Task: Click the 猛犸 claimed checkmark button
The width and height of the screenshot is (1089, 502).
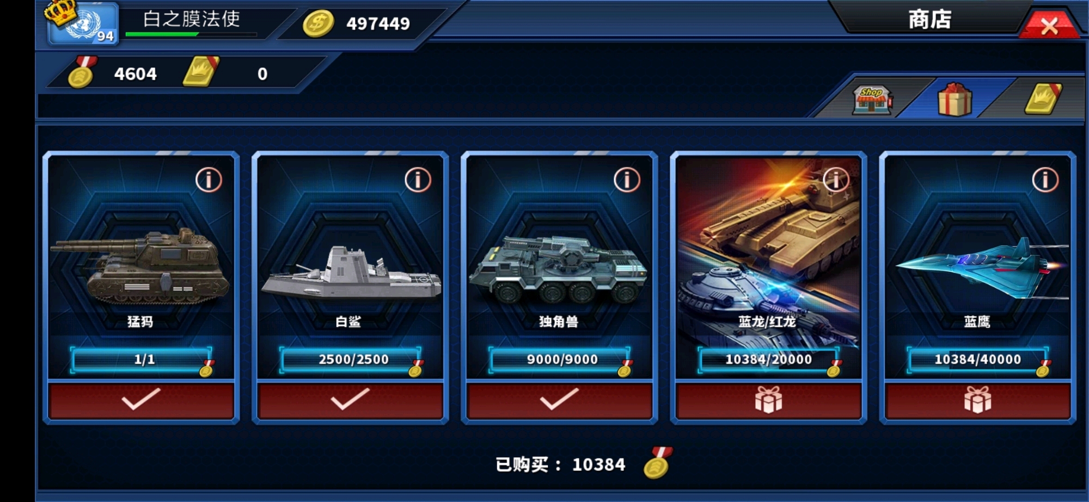Action: 141,400
